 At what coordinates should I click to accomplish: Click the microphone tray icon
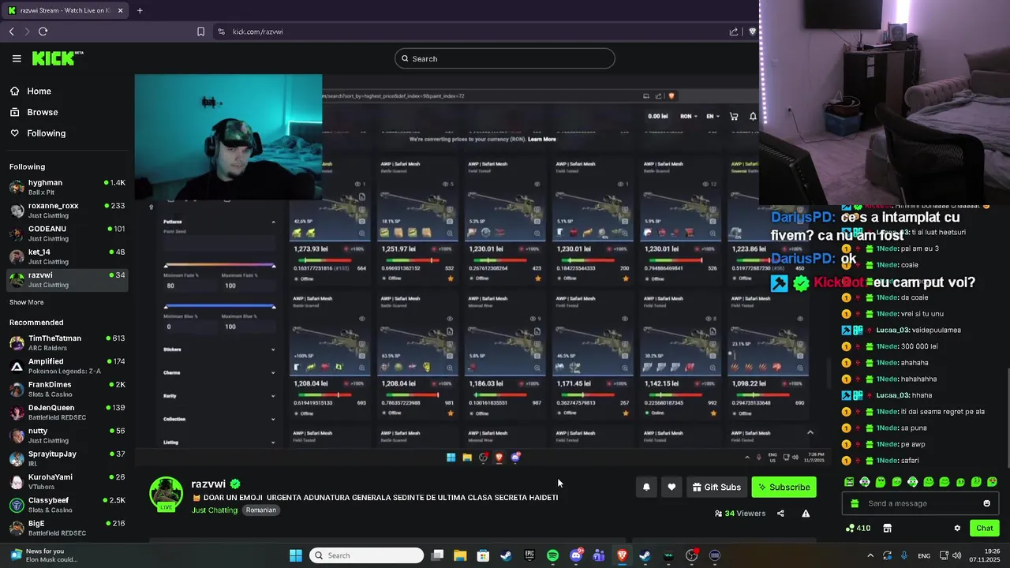tap(904, 555)
